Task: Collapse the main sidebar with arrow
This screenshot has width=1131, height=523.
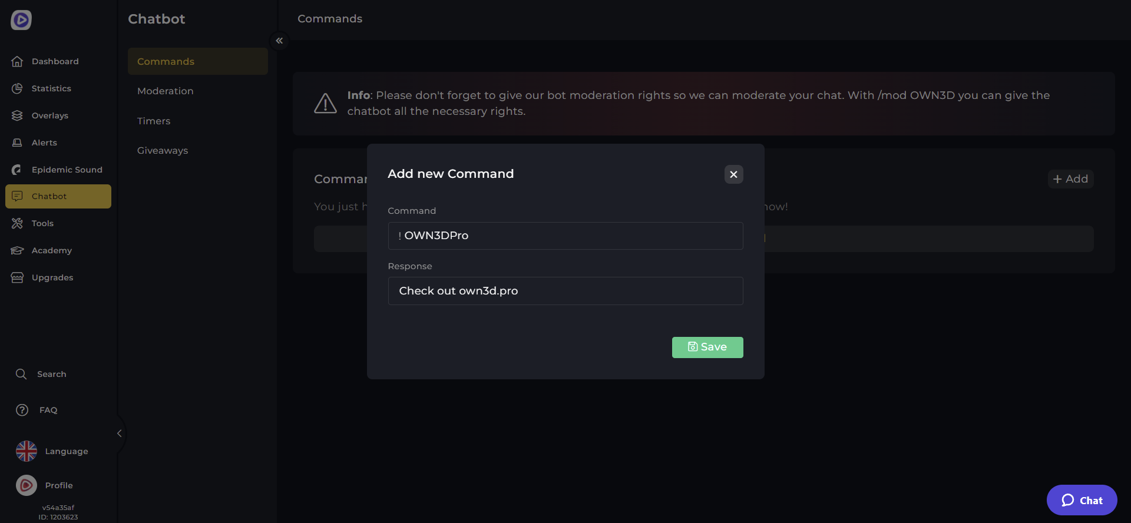Action: tap(119, 433)
